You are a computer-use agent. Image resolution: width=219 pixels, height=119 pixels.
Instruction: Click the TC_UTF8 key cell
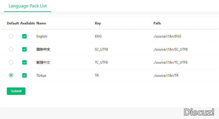pyautogui.click(x=101, y=62)
